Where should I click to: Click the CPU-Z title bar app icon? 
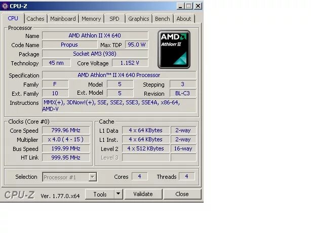point(5,6)
